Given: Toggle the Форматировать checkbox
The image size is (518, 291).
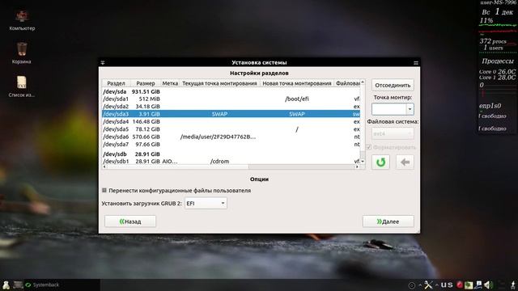Looking at the screenshot, I should [x=369, y=147].
